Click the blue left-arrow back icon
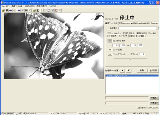This screenshot has height=115, width=160. (11, 10)
